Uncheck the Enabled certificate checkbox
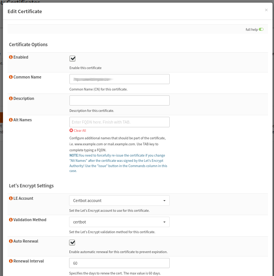The width and height of the screenshot is (274, 276). pos(72,58)
